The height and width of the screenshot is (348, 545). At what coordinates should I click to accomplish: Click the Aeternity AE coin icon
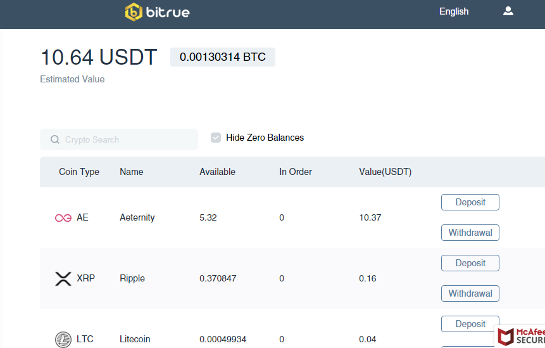63,218
